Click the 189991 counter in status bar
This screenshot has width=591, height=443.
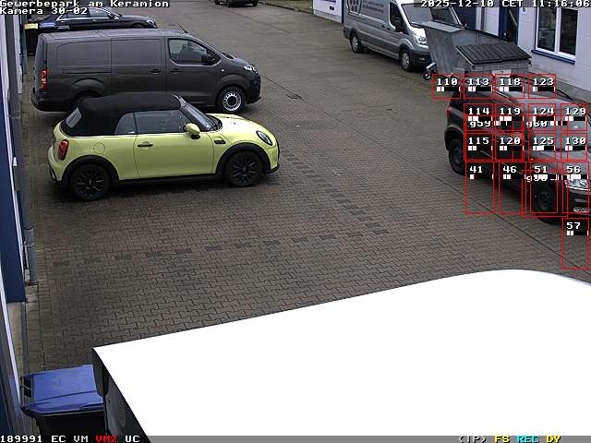(22, 438)
